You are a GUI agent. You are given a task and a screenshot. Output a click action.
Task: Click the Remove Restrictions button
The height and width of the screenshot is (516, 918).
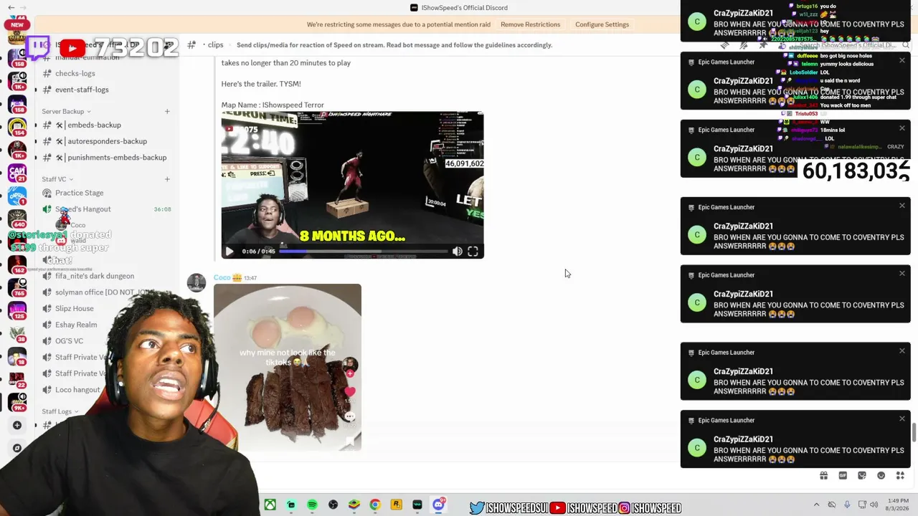point(531,24)
